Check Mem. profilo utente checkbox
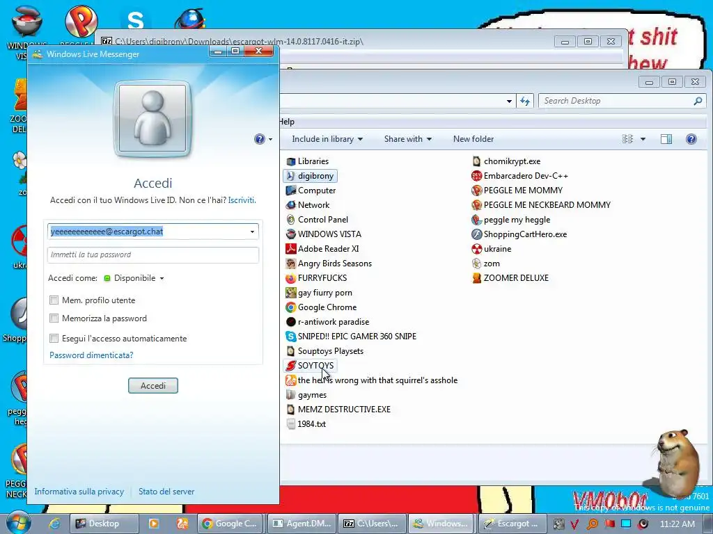This screenshot has height=534, width=713. coord(54,300)
